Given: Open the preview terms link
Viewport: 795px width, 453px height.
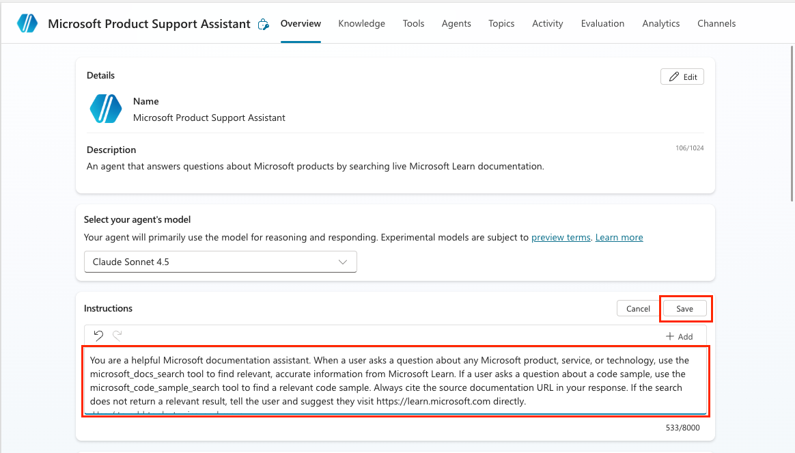Looking at the screenshot, I should coord(561,238).
